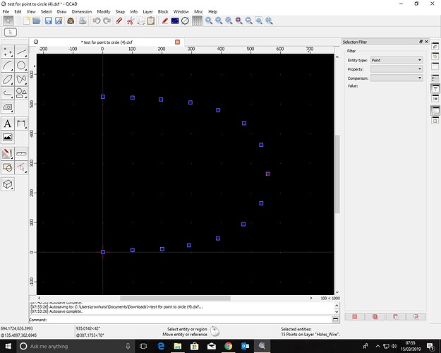Open Chrome from the taskbar
The height and width of the screenshot is (353, 441).
coord(229,346)
